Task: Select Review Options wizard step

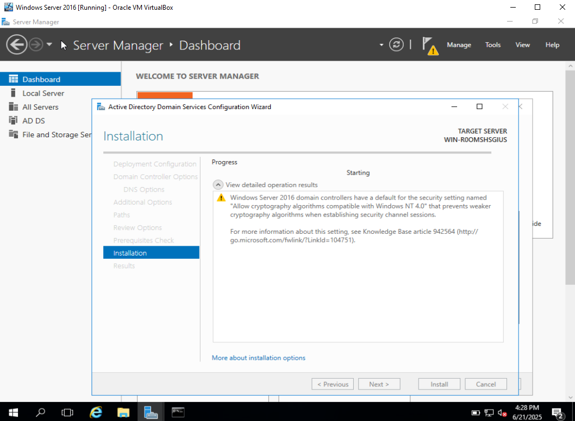Action: coord(137,227)
